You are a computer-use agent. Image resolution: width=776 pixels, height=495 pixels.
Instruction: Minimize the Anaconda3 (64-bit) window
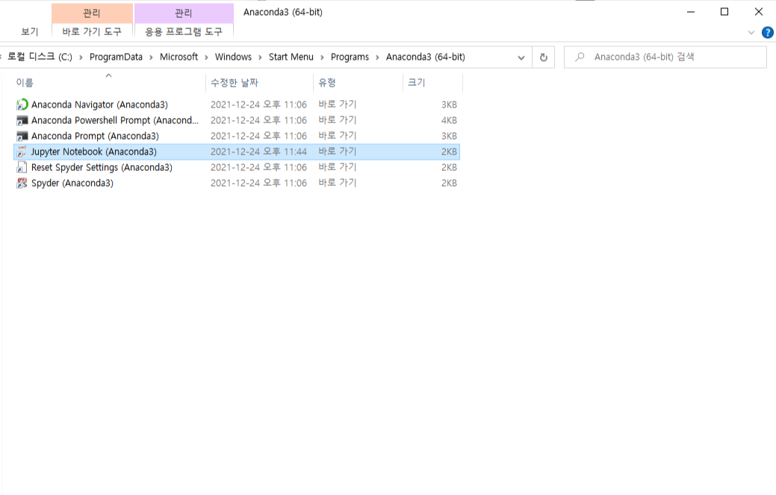[691, 12]
